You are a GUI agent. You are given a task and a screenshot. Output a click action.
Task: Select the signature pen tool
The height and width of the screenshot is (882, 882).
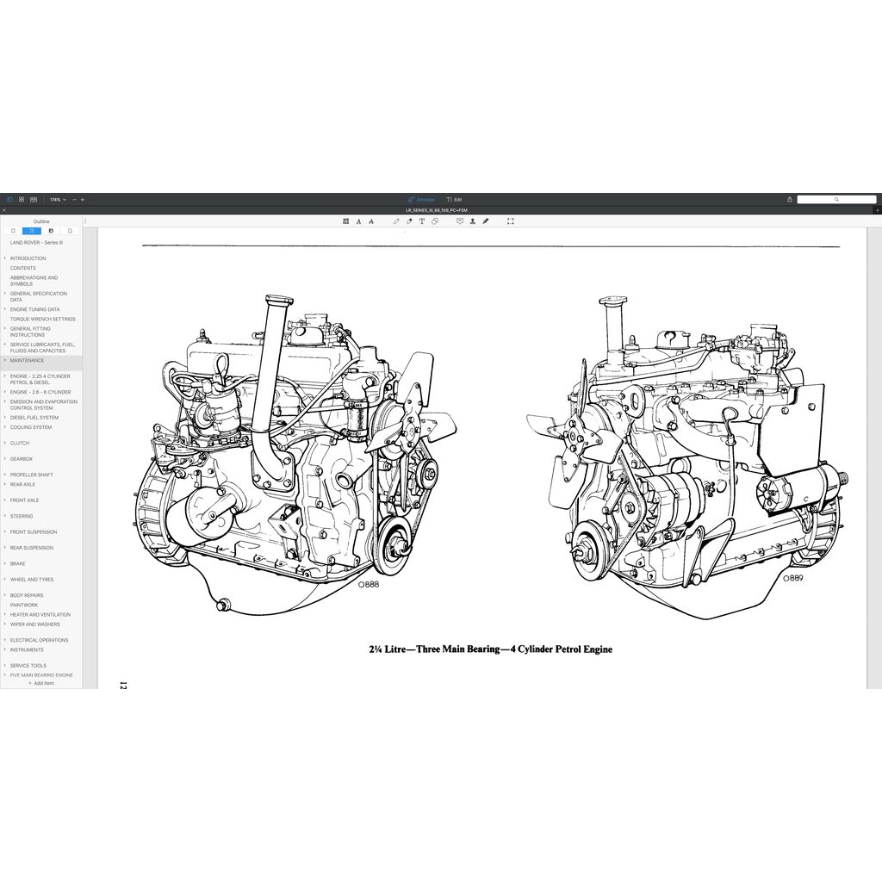tap(485, 221)
